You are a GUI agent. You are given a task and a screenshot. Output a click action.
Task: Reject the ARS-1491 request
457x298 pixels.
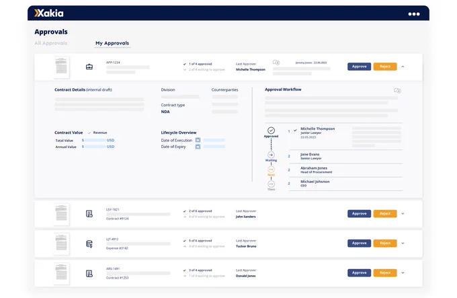point(385,273)
